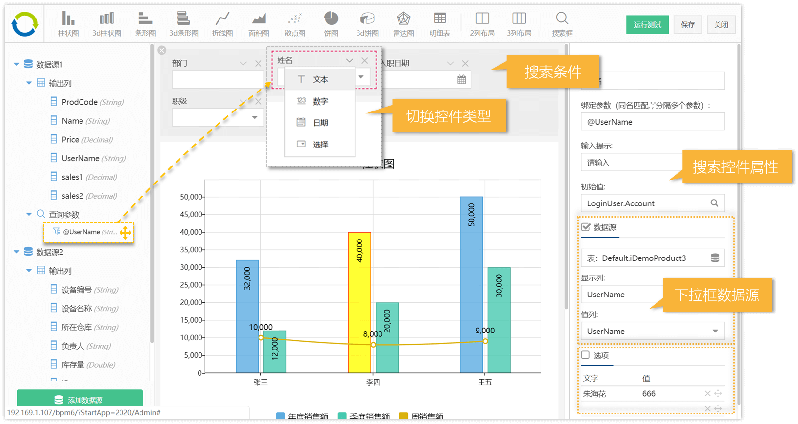Collapse the 数据源1 tree node
The height and width of the screenshot is (424, 798).
pos(16,64)
